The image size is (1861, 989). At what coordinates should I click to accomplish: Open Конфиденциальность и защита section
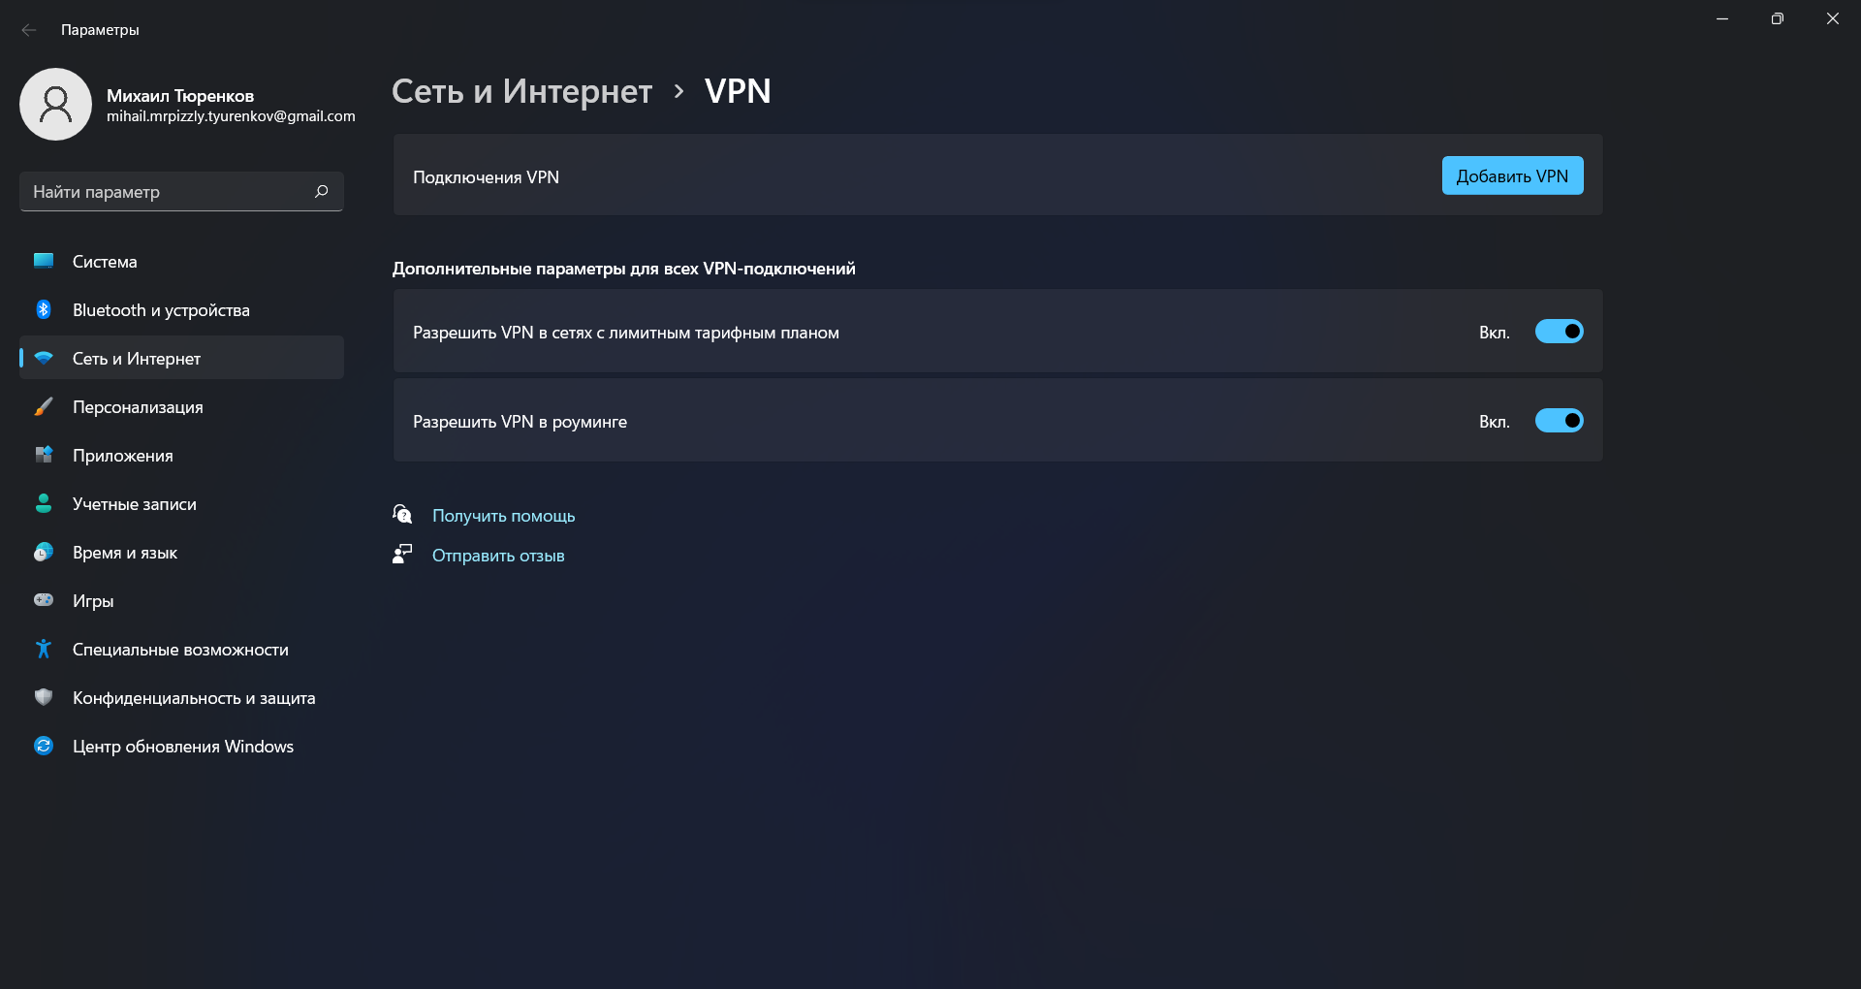coord(181,697)
